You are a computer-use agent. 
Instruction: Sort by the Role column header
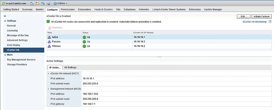pos(64,33)
